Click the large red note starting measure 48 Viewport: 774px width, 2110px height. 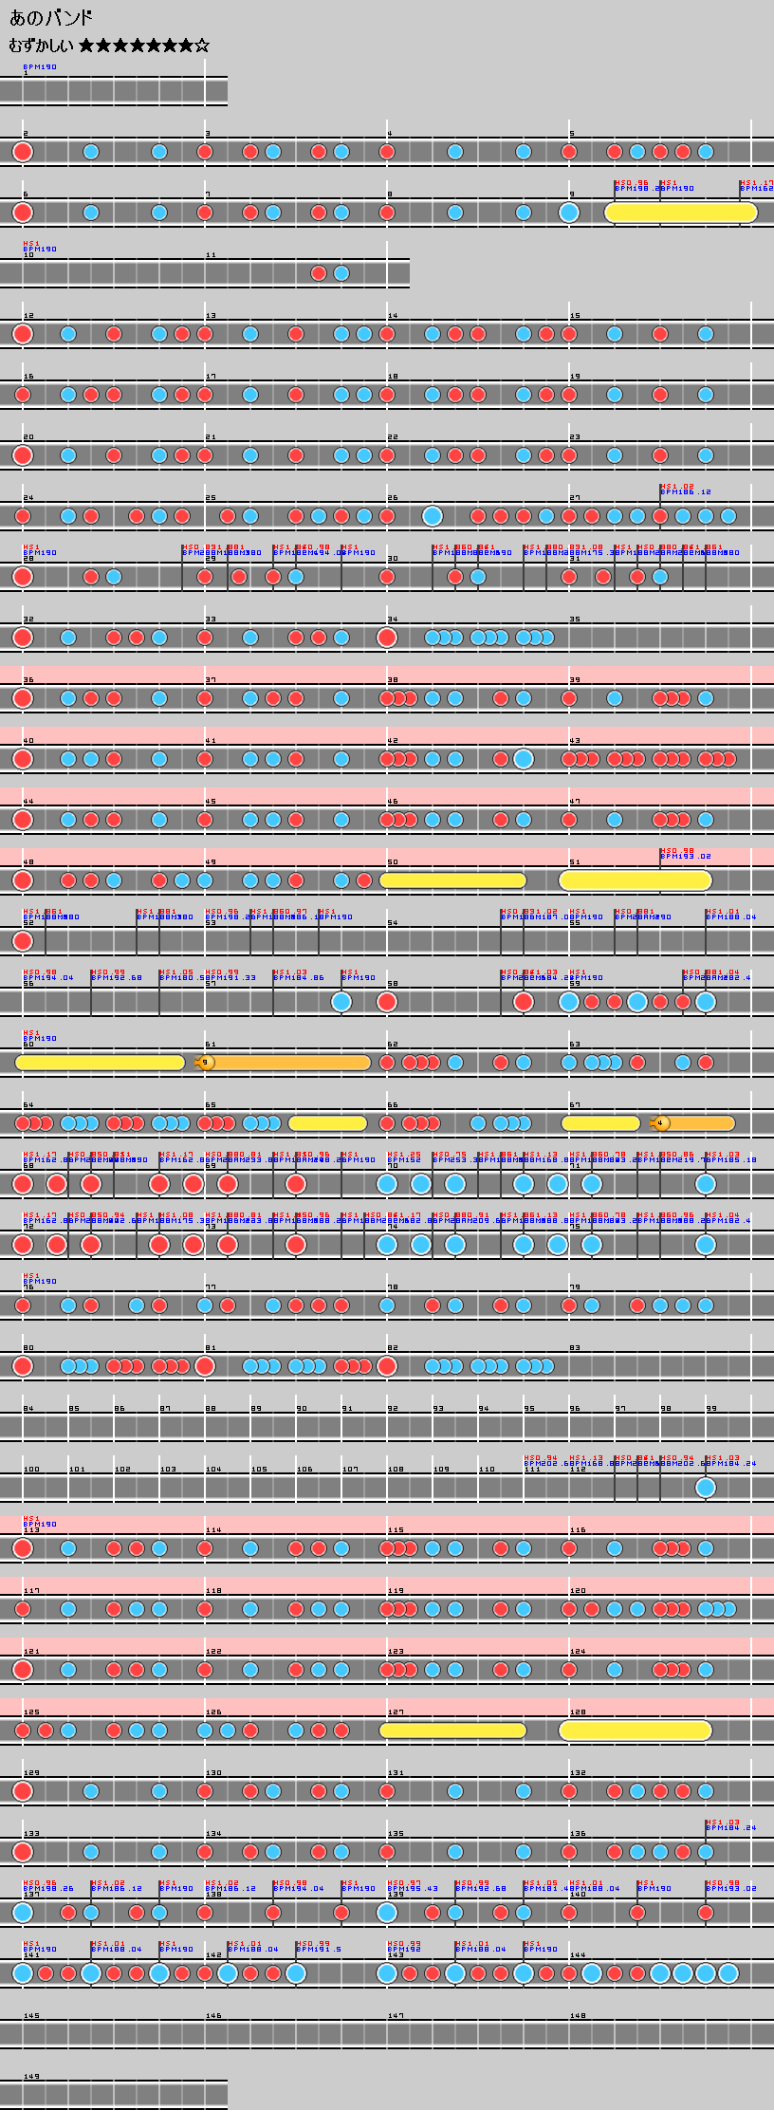tap(23, 880)
